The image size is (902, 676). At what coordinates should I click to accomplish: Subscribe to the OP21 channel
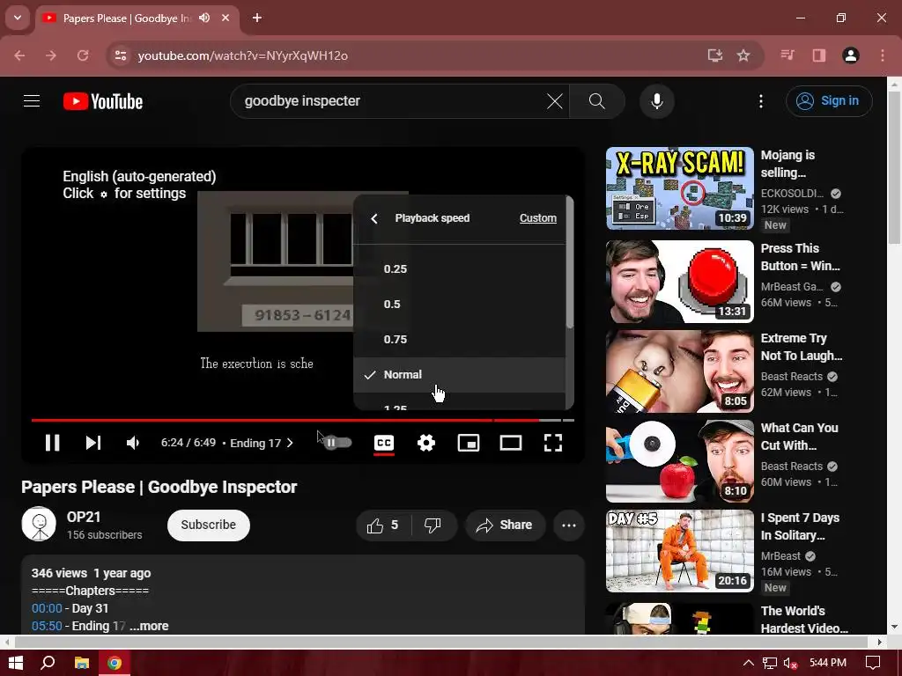(208, 525)
